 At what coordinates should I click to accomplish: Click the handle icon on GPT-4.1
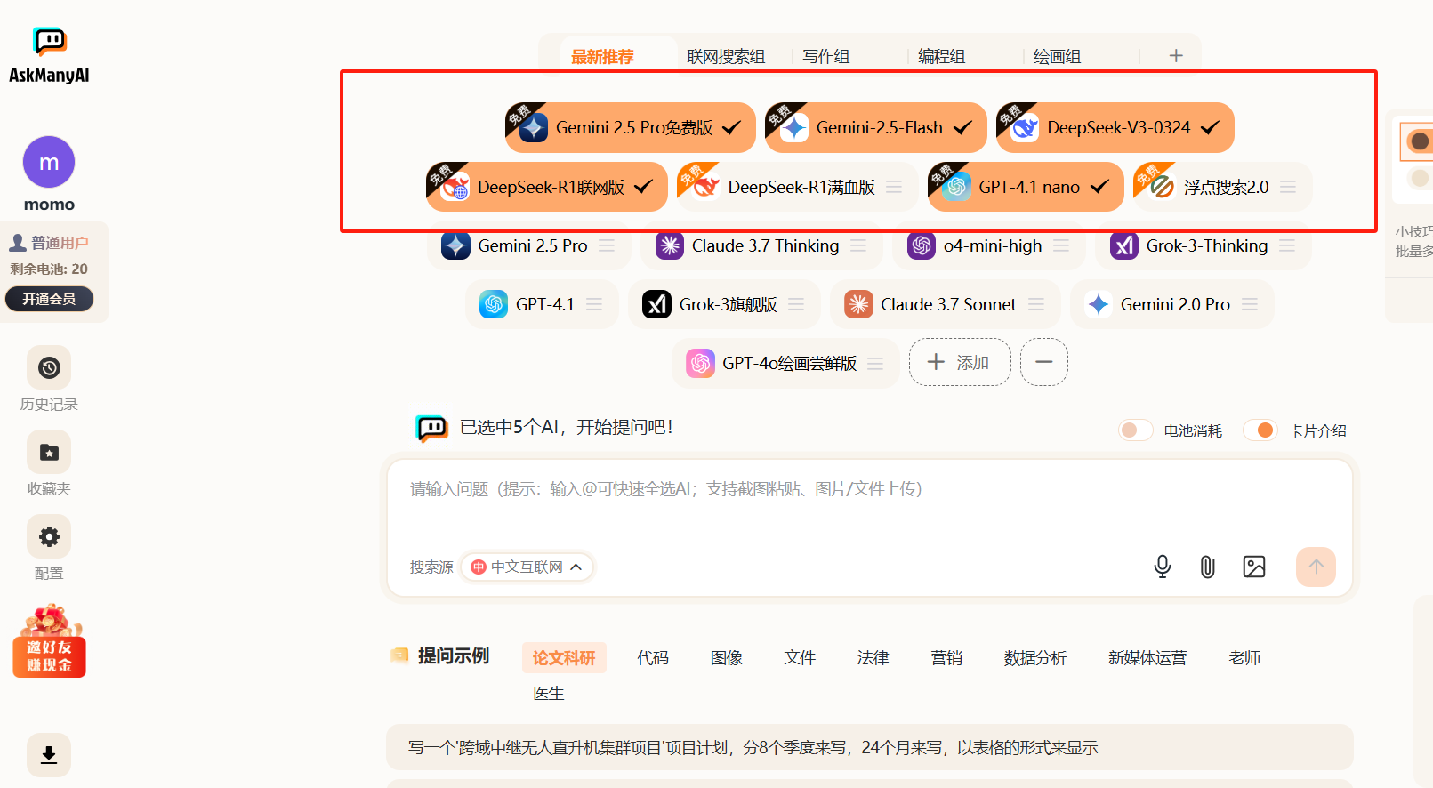[594, 304]
